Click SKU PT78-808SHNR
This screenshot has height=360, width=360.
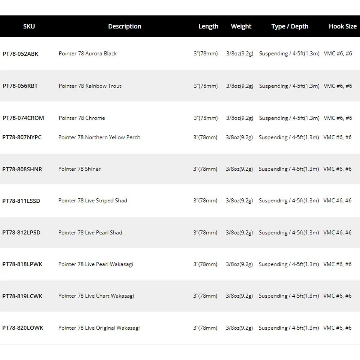point(22,169)
